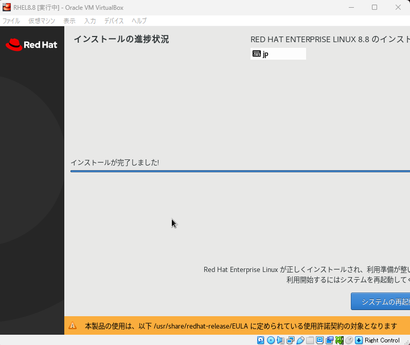Click the VirtualBox app icon in title bar

click(7, 7)
